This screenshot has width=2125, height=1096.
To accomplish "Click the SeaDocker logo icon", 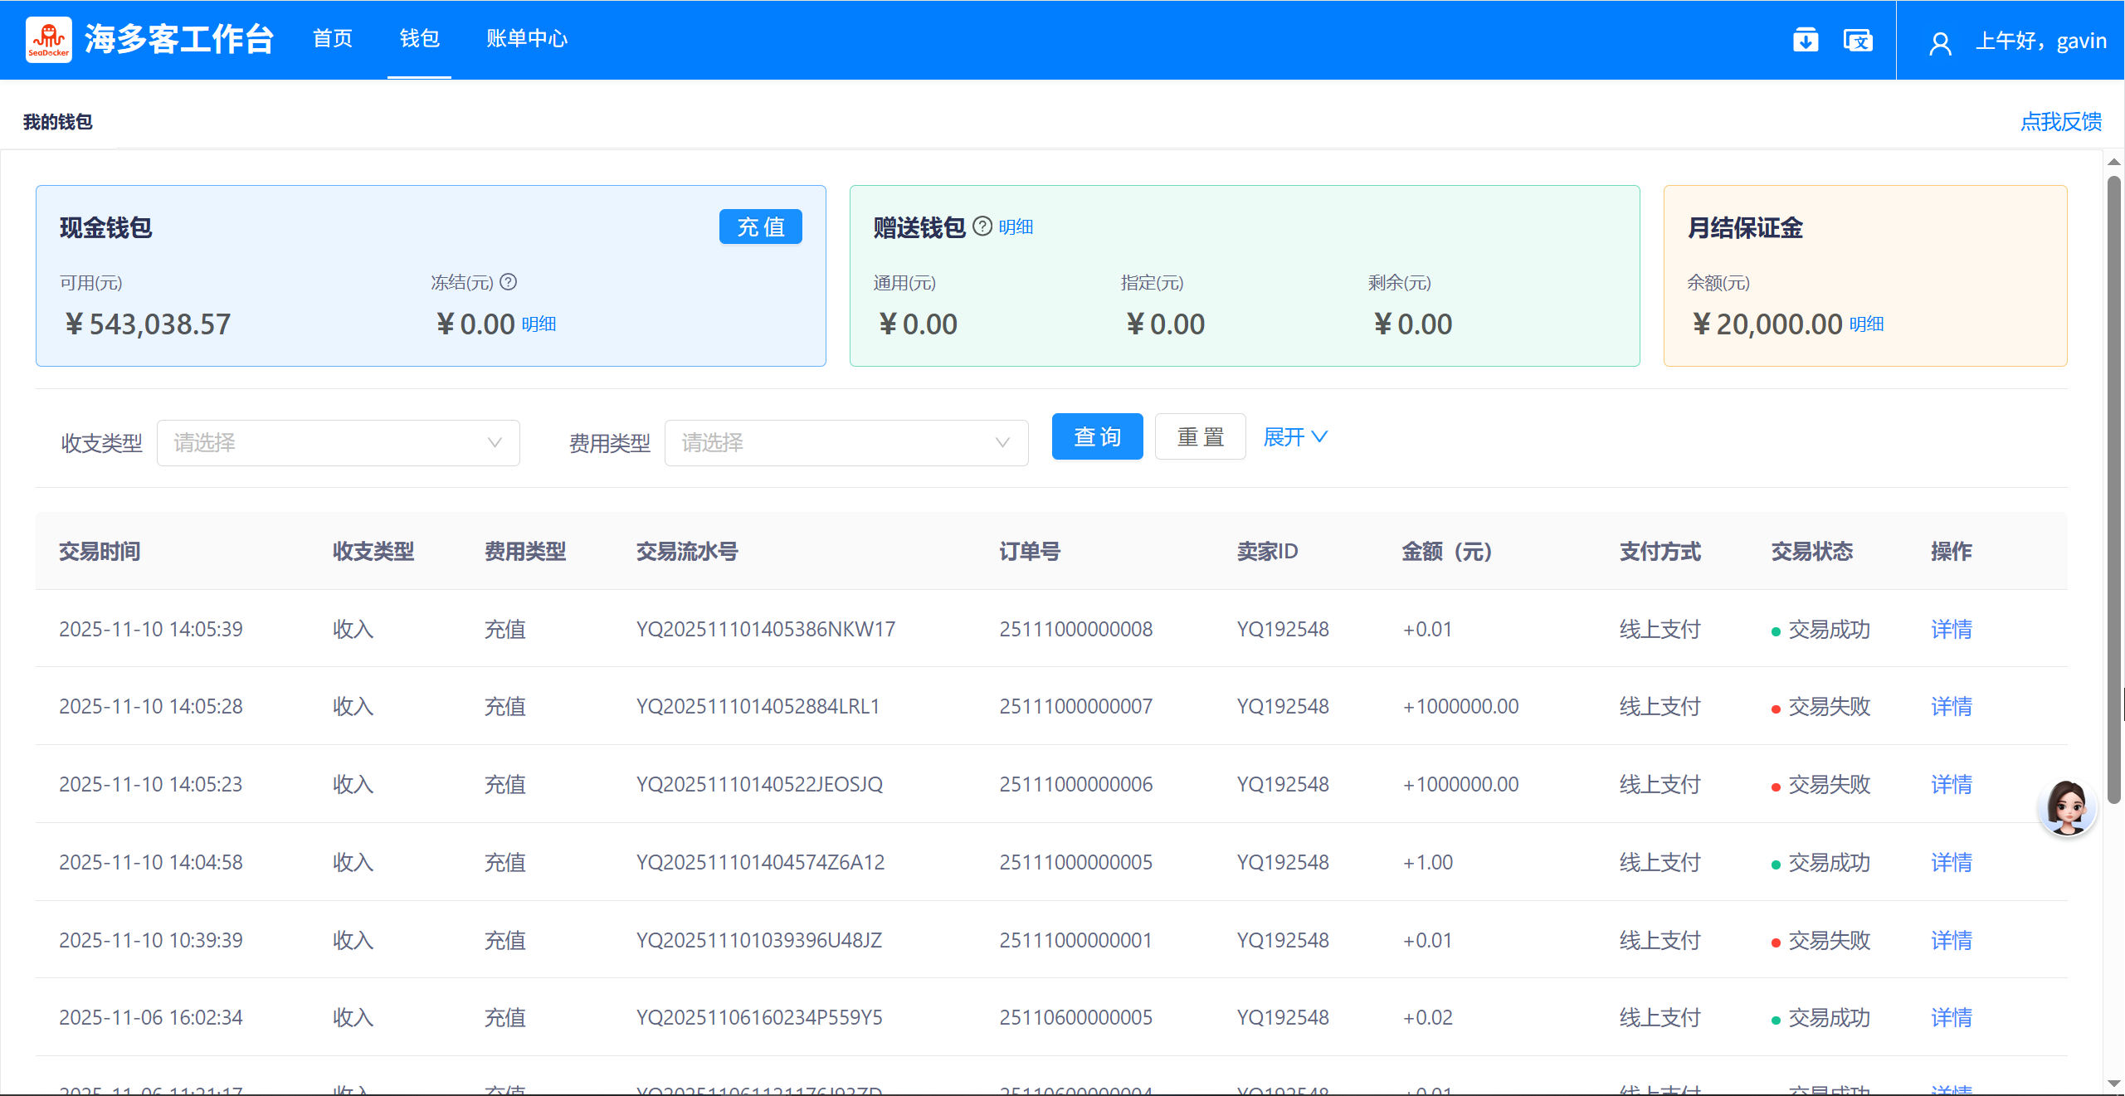I will [x=48, y=39].
